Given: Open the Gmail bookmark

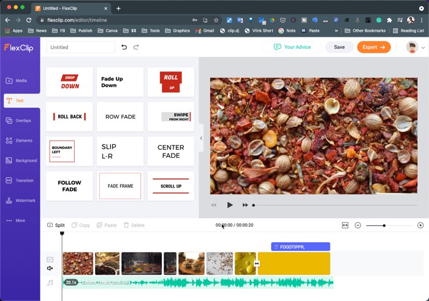Looking at the screenshot, I should tap(205, 31).
